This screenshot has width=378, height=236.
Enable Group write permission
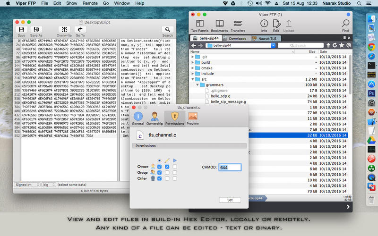tap(167, 173)
